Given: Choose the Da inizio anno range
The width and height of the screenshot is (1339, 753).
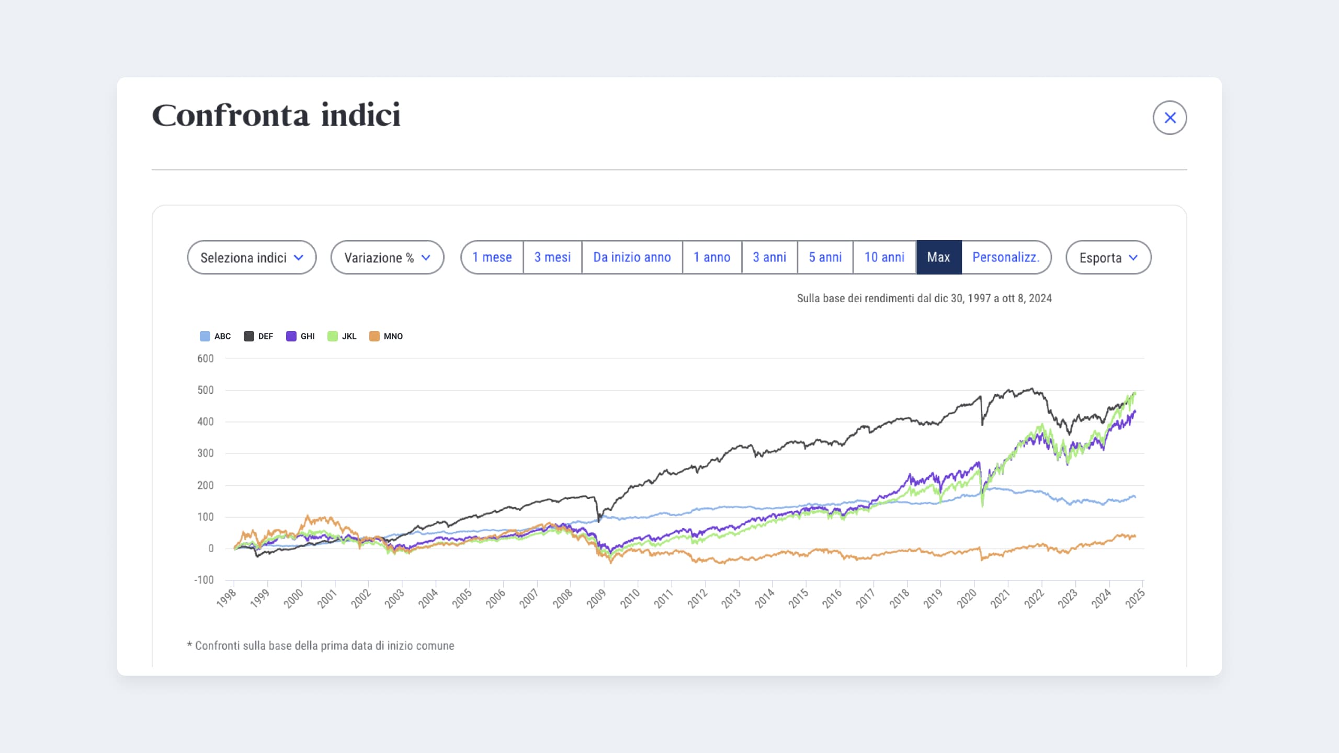Looking at the screenshot, I should tap(632, 257).
